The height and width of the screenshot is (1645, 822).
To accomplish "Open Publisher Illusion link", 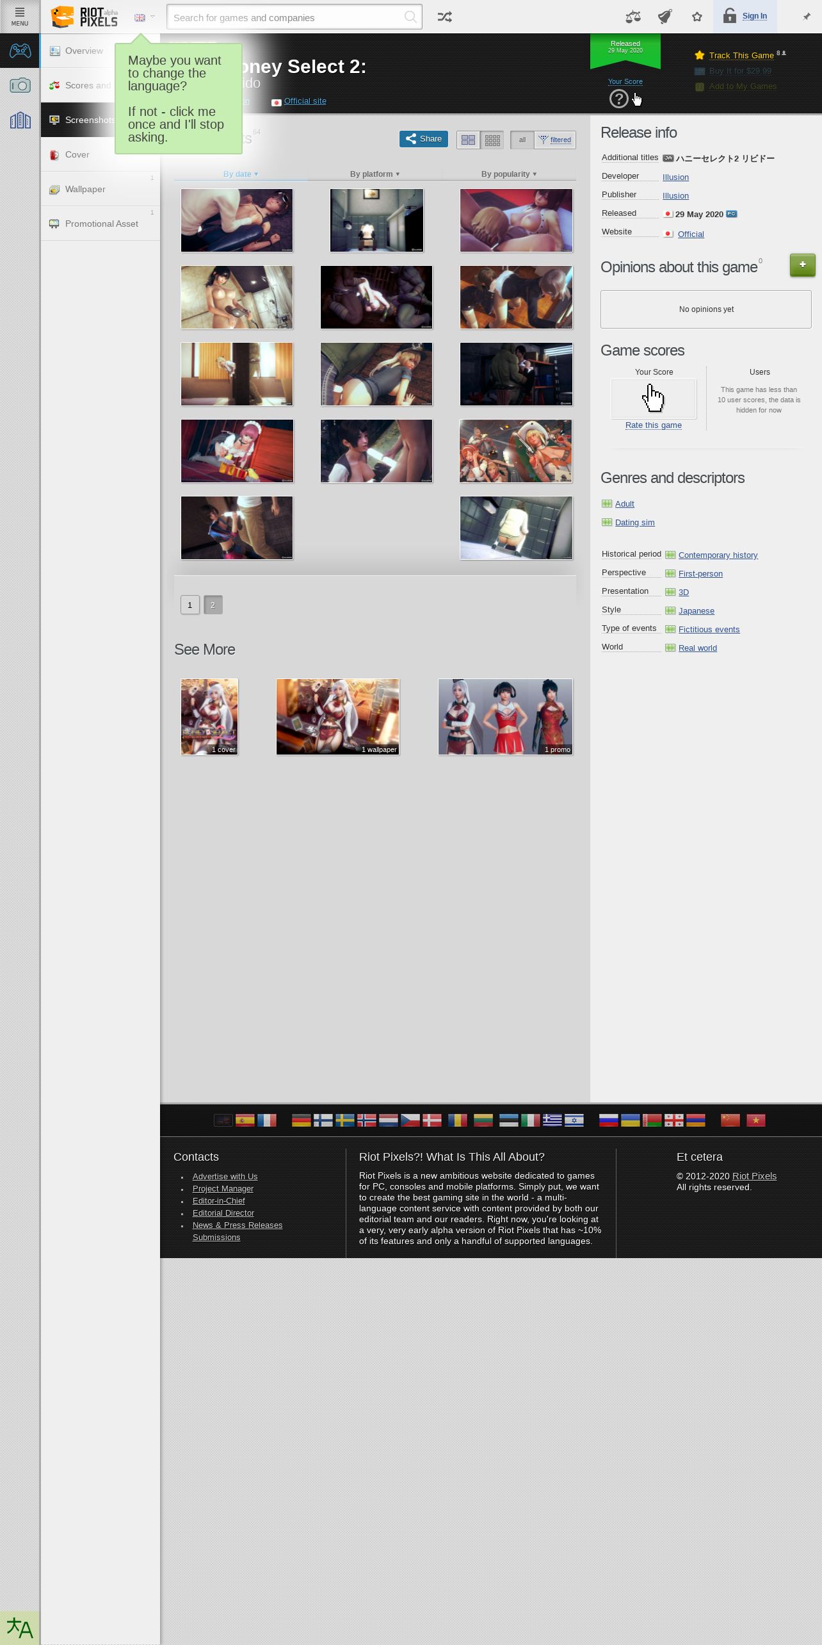I will (x=675, y=196).
